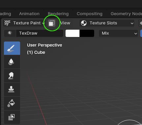
Task: Switch to the Geometry Nodes workspace tab
Action: 126,14
